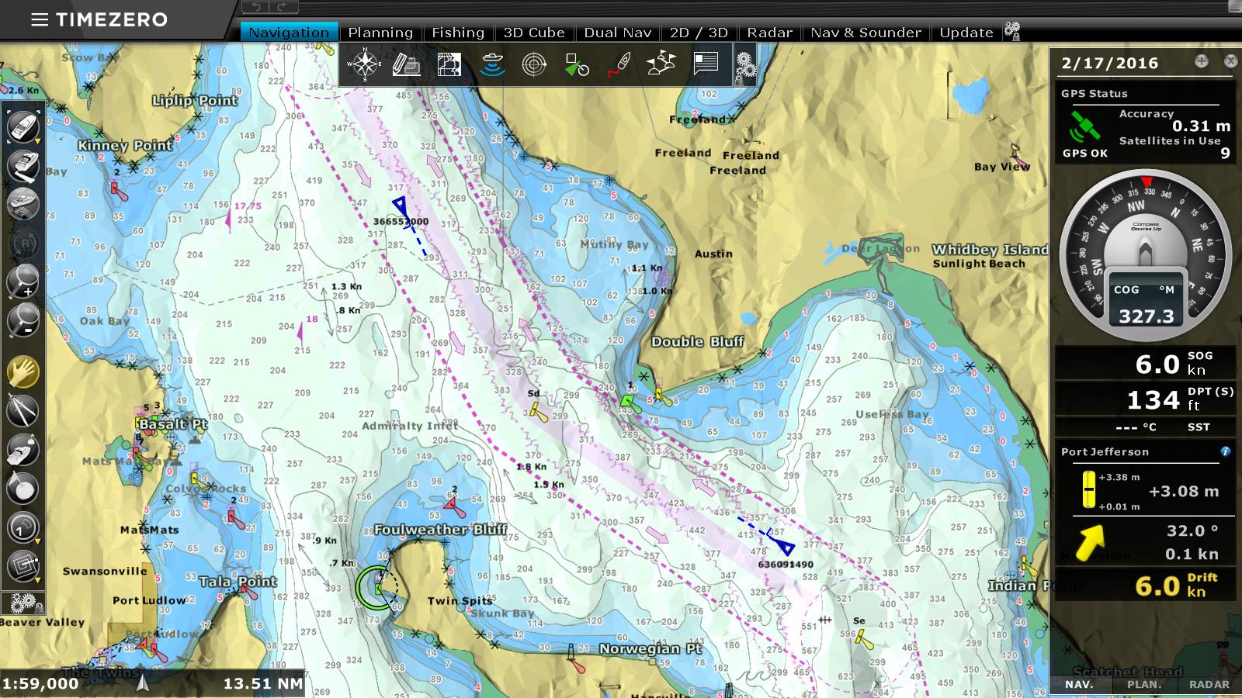Expand the layers tool at toolbar bottom
The image size is (1242, 698).
point(23,566)
